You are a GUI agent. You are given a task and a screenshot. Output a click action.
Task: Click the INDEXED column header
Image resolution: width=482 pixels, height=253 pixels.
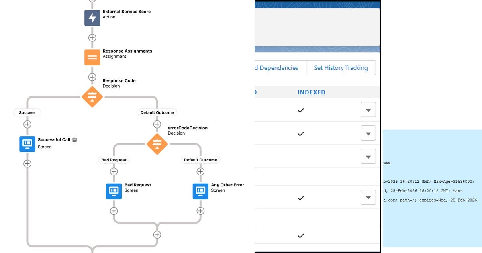coord(312,92)
